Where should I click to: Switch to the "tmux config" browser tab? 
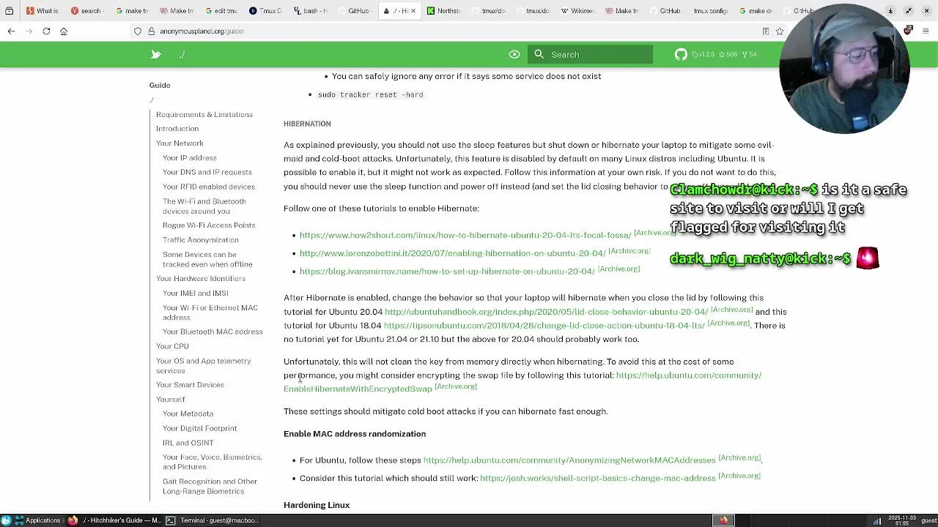tap(710, 11)
